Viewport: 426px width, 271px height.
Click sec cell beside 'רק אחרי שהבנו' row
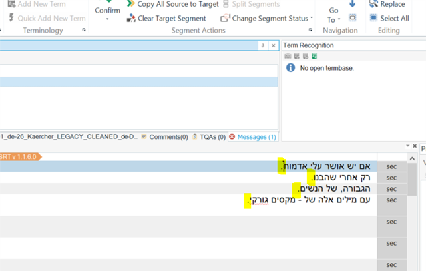(x=391, y=178)
